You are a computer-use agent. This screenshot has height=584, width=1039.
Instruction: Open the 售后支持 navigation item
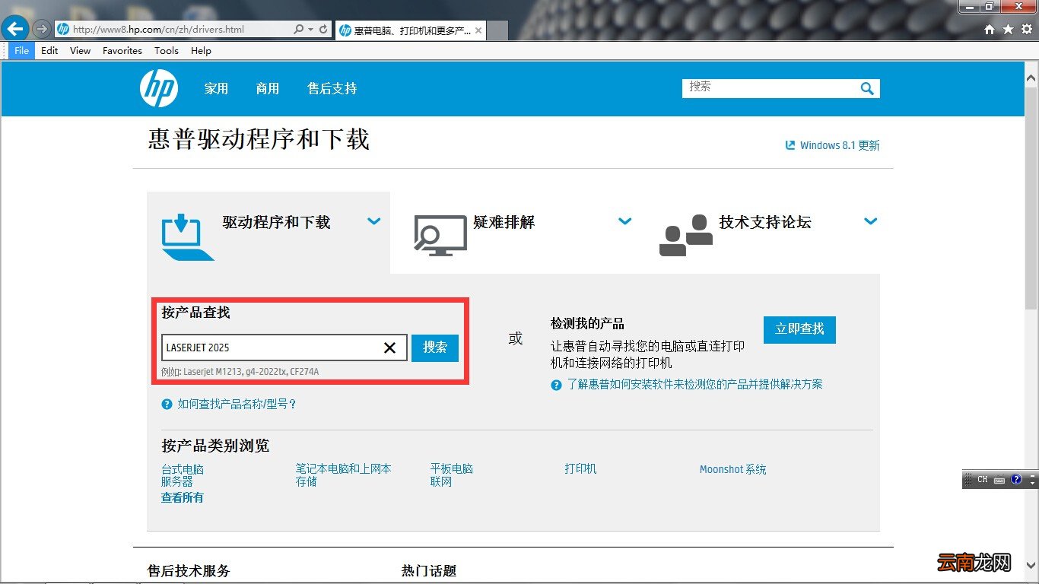[x=332, y=89]
